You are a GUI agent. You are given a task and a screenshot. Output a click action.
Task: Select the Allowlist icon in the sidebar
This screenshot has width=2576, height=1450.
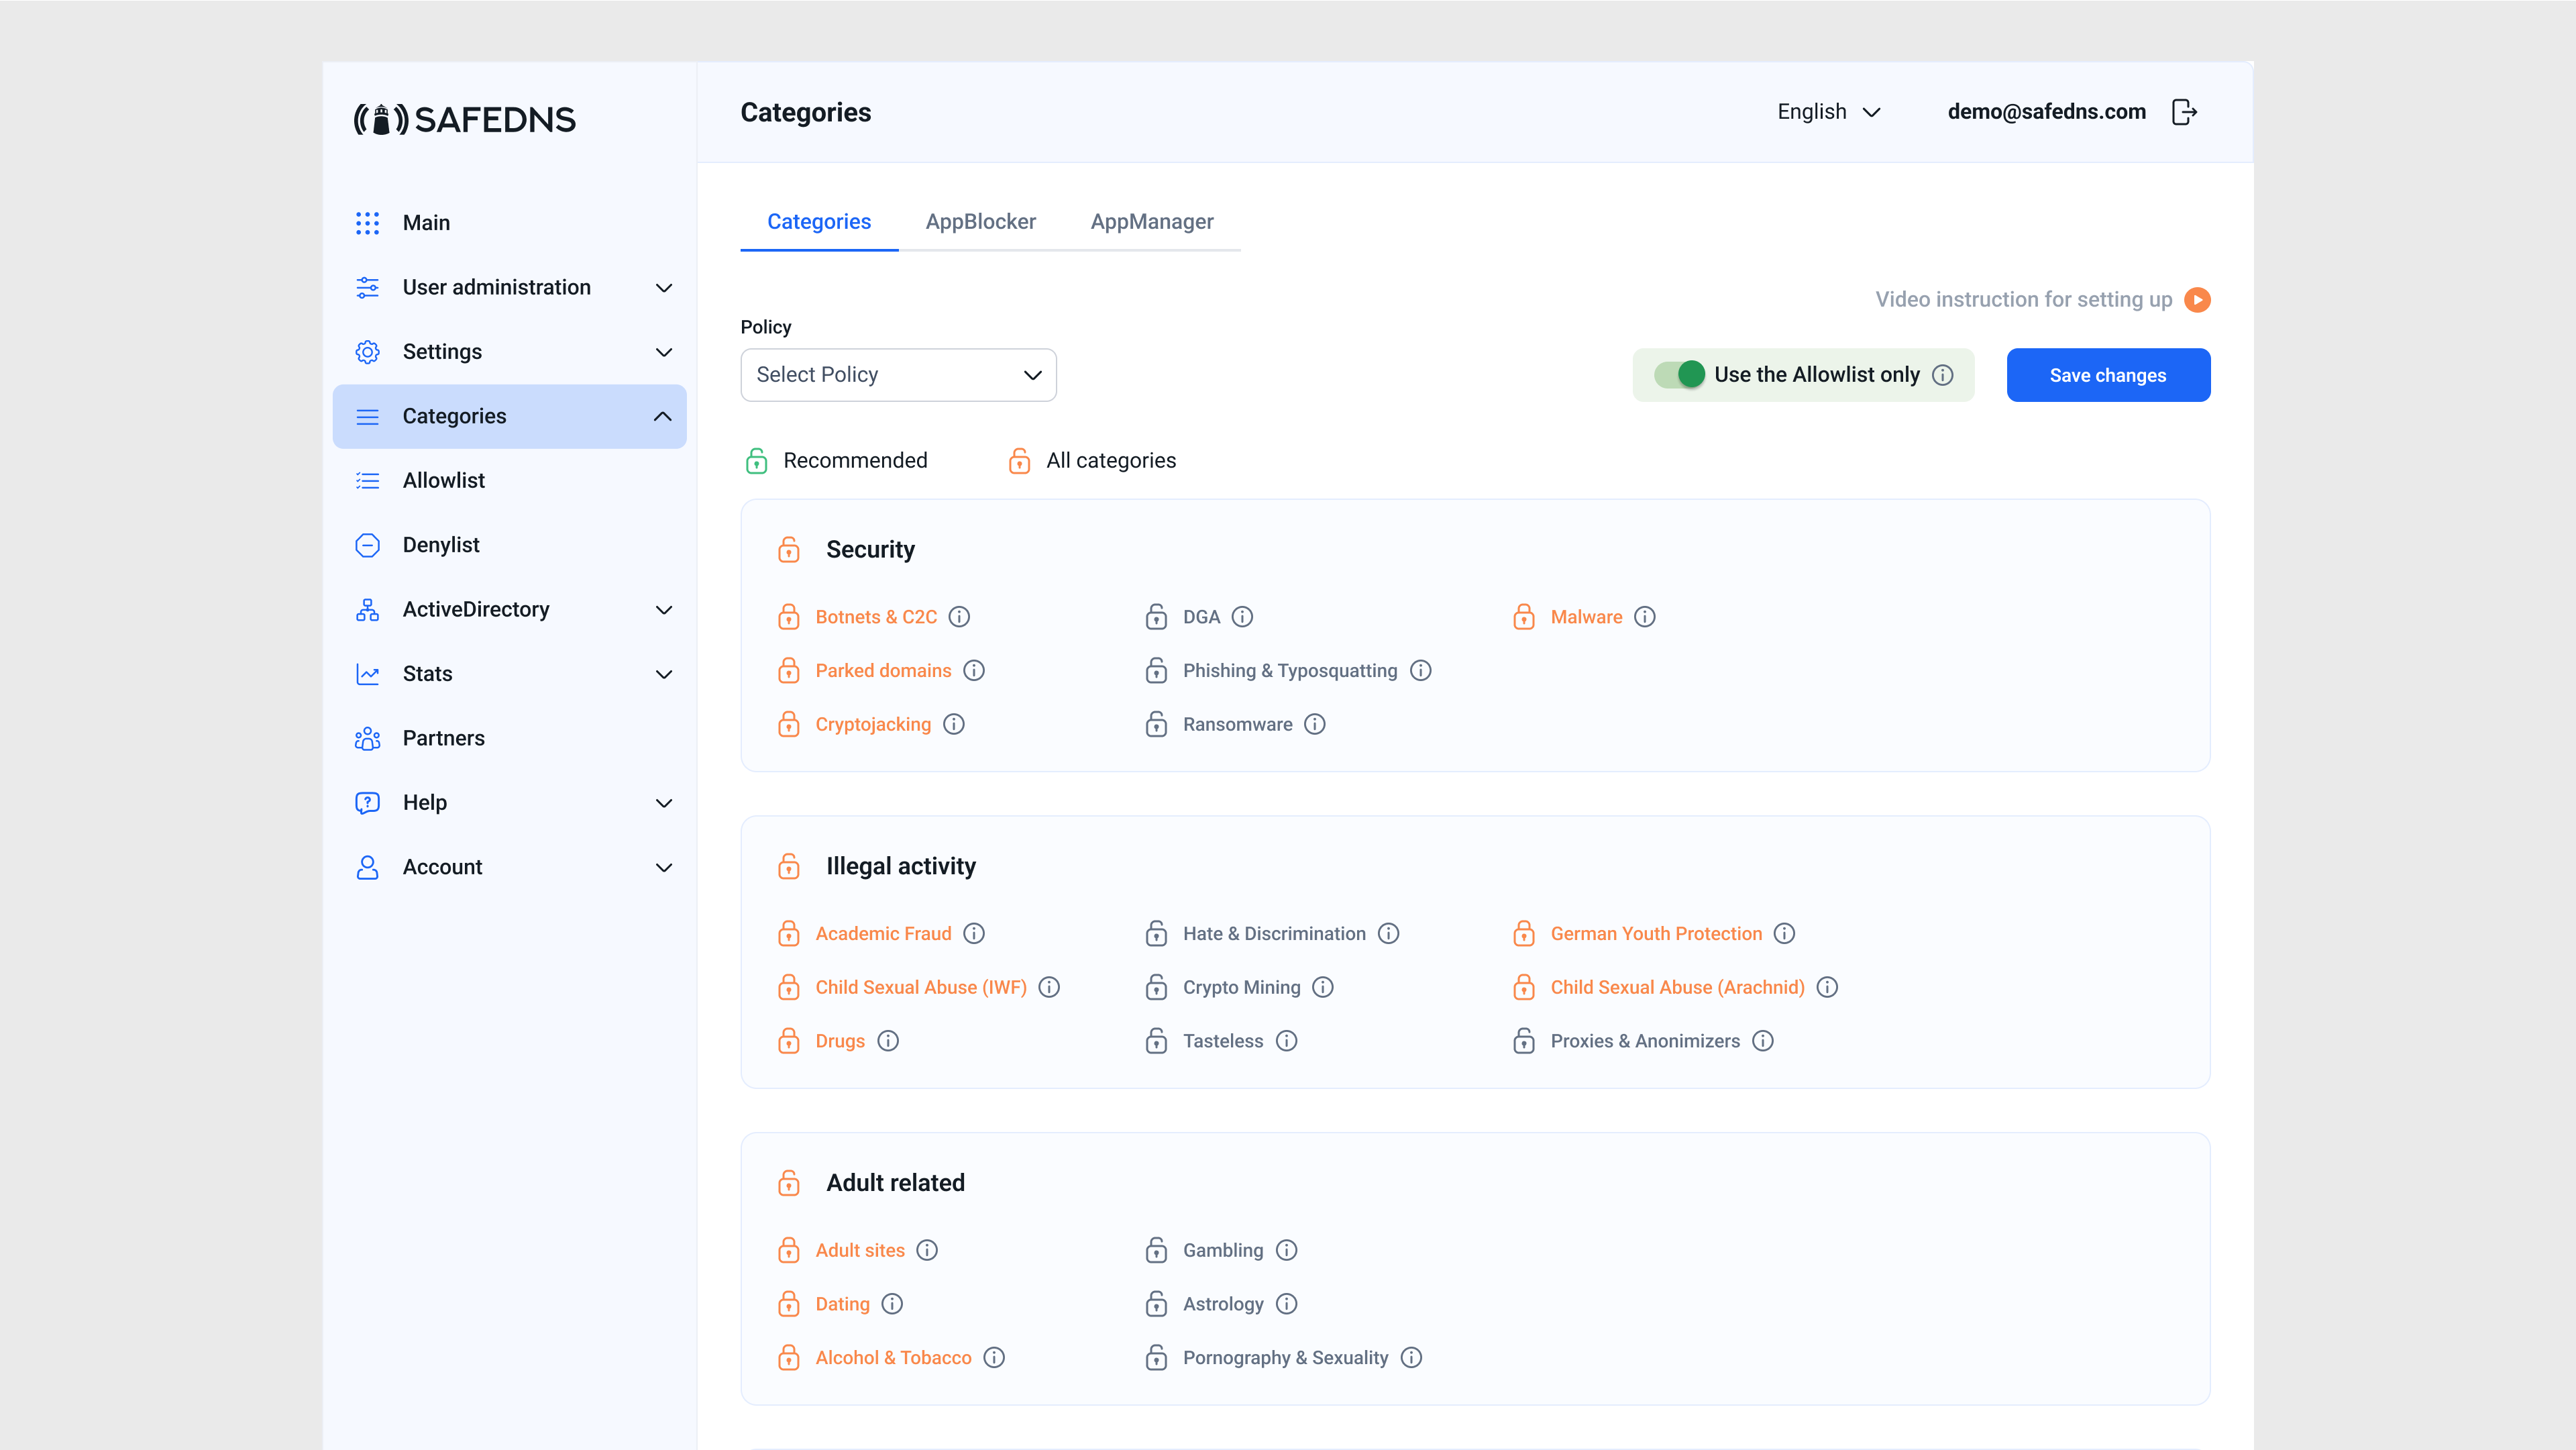367,480
